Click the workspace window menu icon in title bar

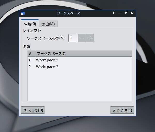[x=23, y=13]
